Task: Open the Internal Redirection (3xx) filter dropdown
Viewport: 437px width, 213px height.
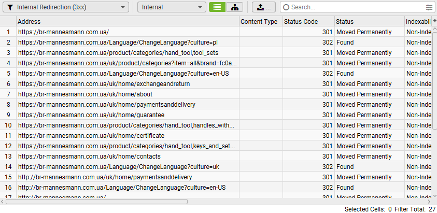Action: (x=66, y=7)
